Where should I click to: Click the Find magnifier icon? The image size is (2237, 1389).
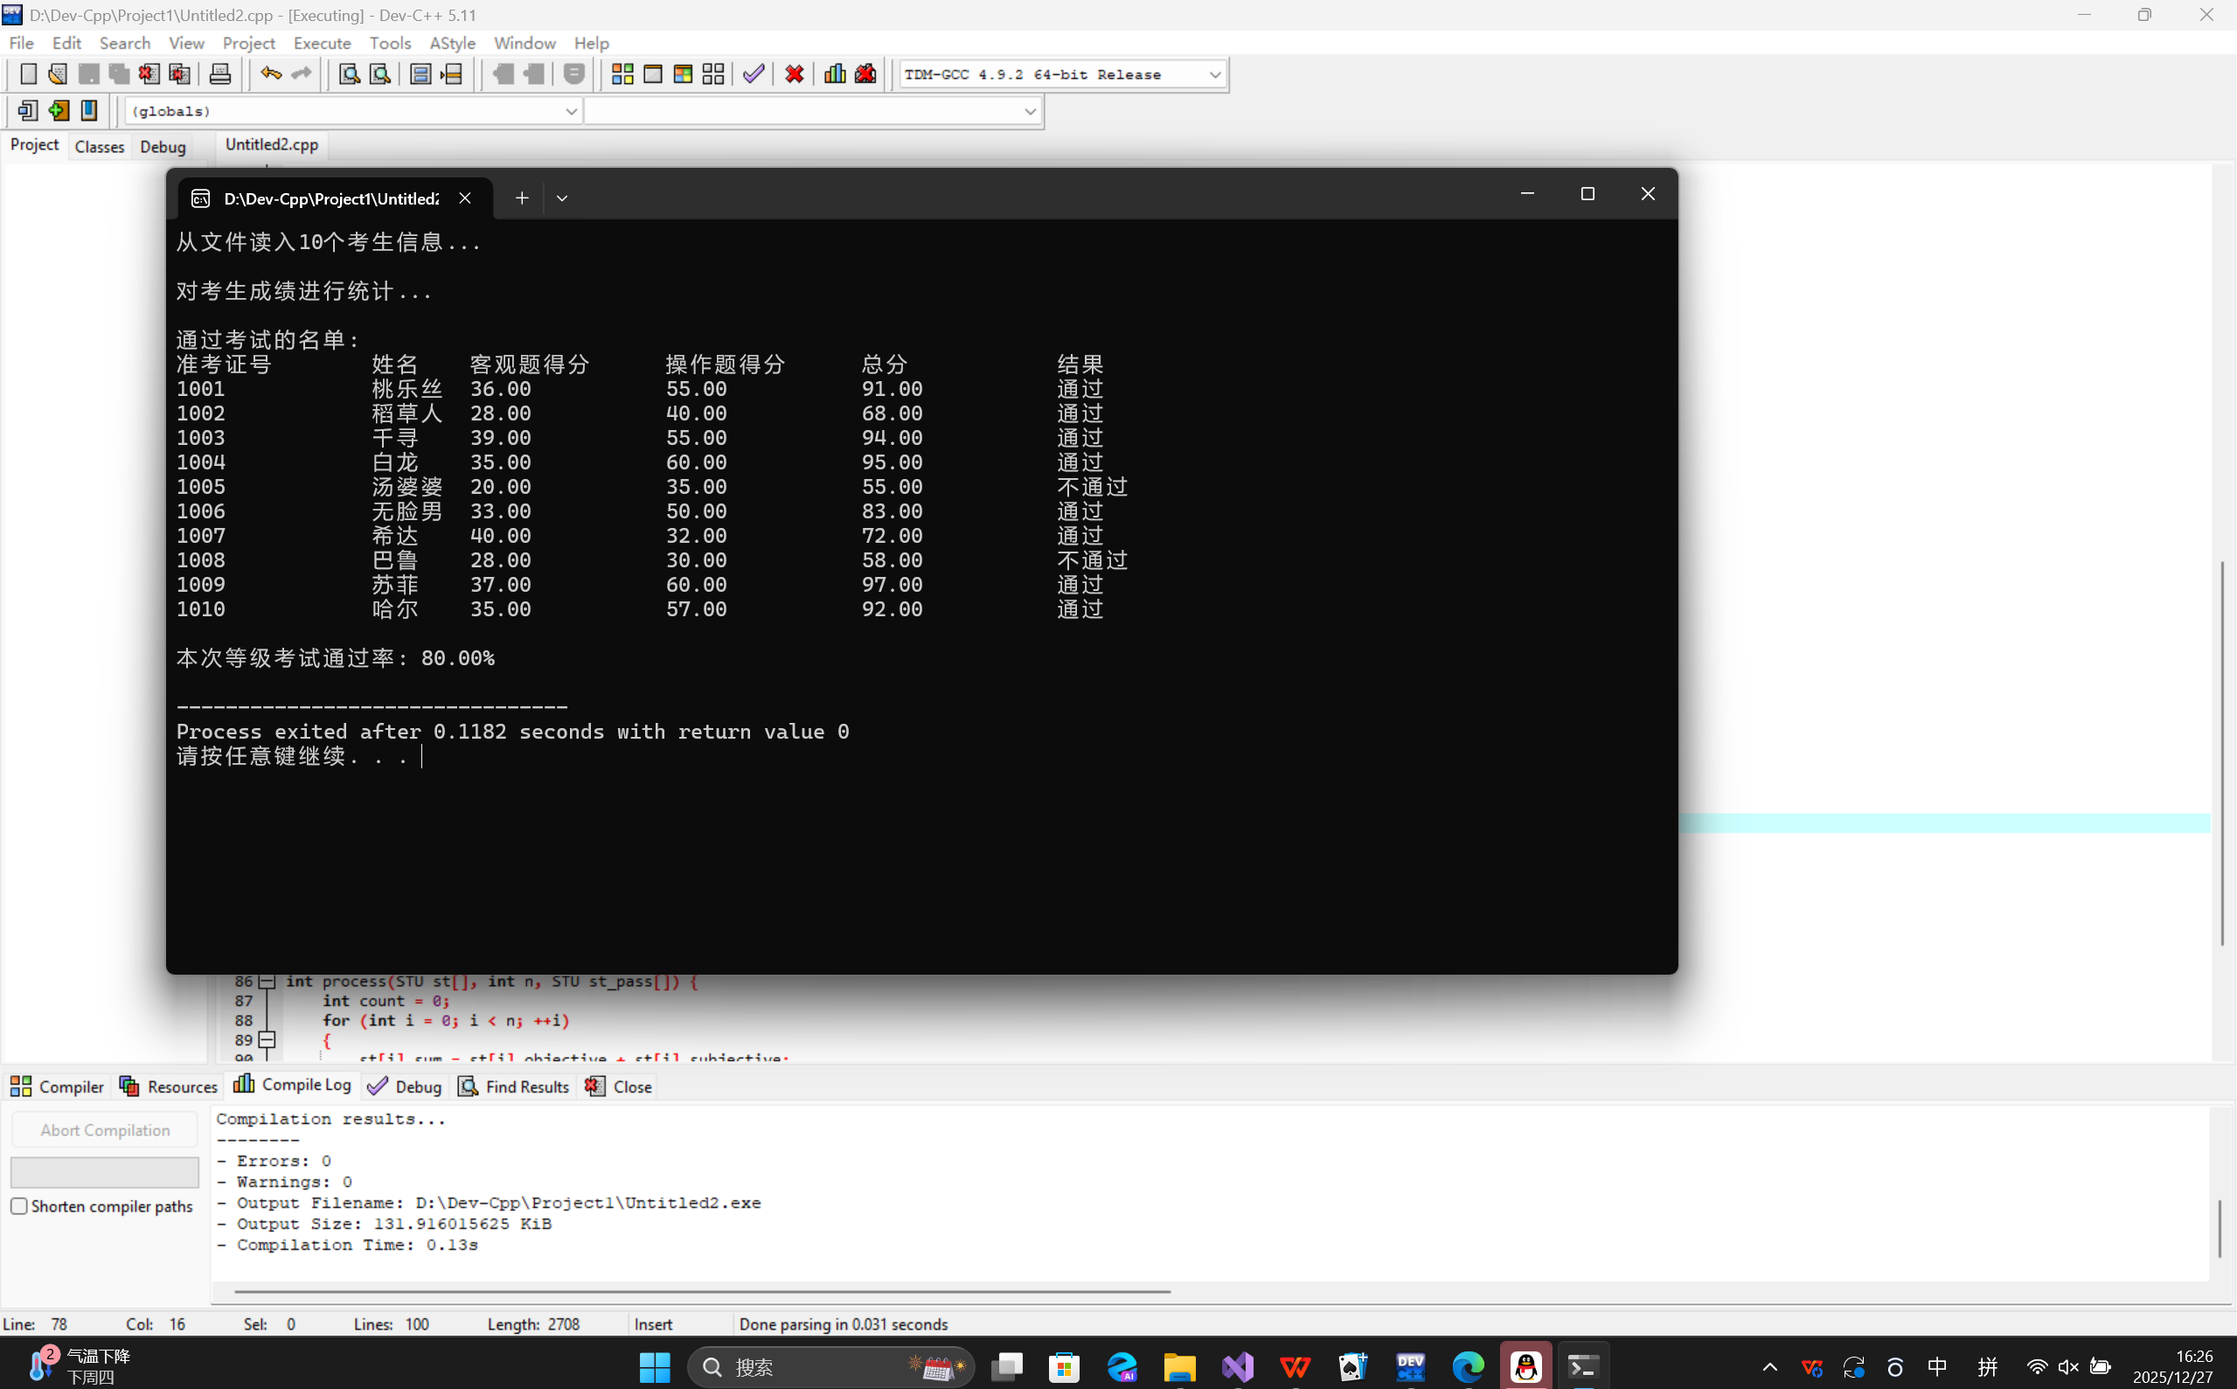[x=349, y=74]
